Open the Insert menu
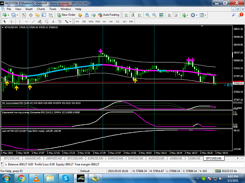The width and height of the screenshot is (245, 183). click(29, 9)
